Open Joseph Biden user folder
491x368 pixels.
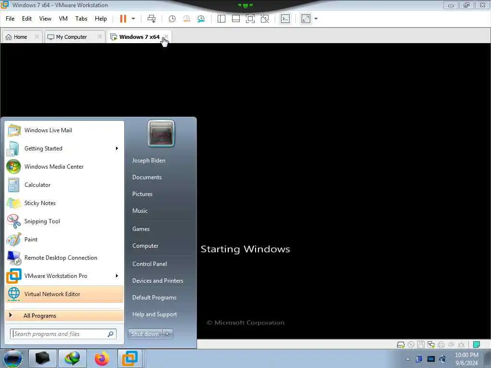149,161
